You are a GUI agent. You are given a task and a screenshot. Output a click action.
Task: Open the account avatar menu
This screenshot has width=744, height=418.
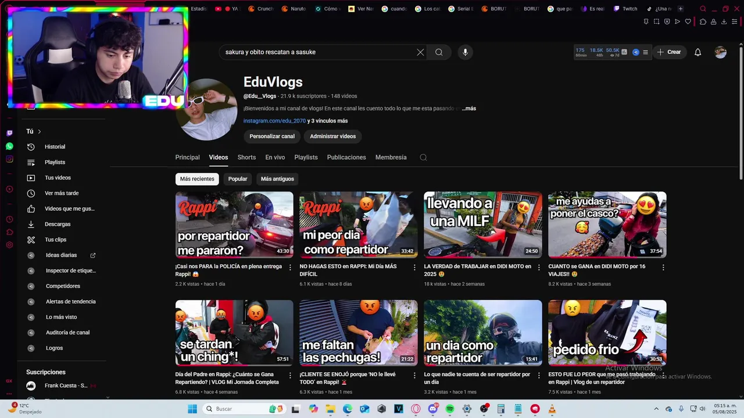click(721, 52)
